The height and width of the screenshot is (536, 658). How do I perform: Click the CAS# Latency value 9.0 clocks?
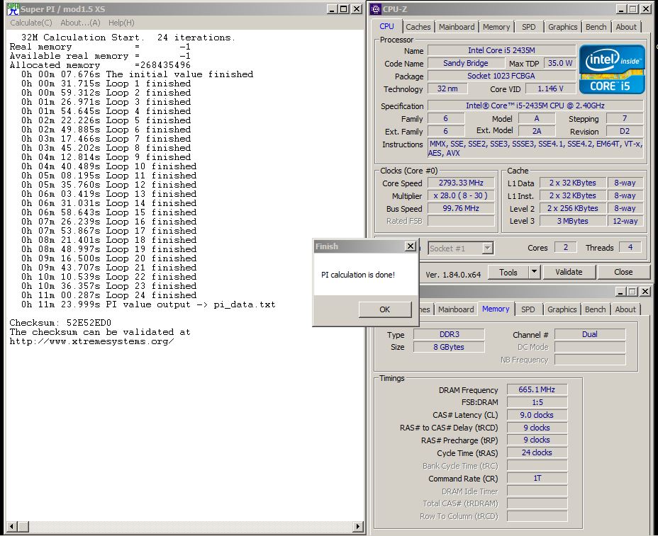(537, 415)
